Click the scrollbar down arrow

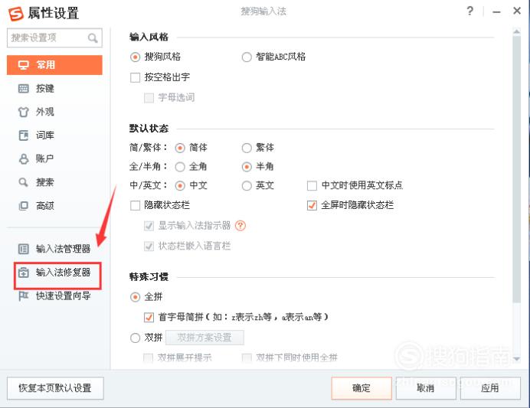tap(516, 359)
